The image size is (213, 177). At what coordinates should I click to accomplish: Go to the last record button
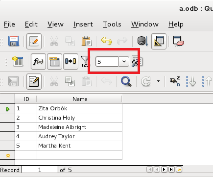coord(171,170)
